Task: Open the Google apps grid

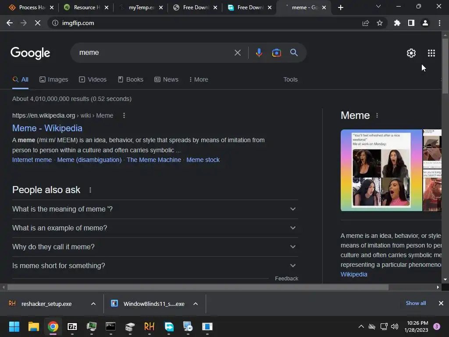Action: click(x=431, y=53)
